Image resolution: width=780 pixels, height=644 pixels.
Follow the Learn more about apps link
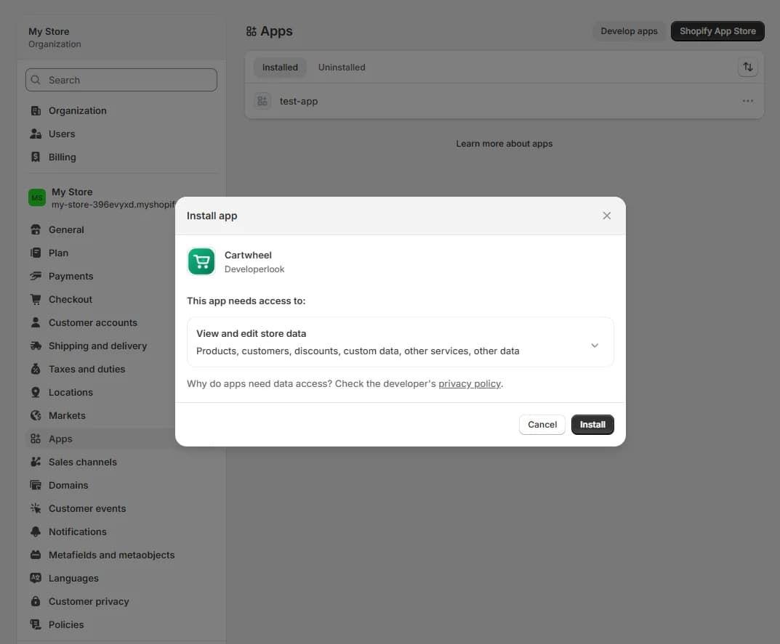click(x=504, y=144)
